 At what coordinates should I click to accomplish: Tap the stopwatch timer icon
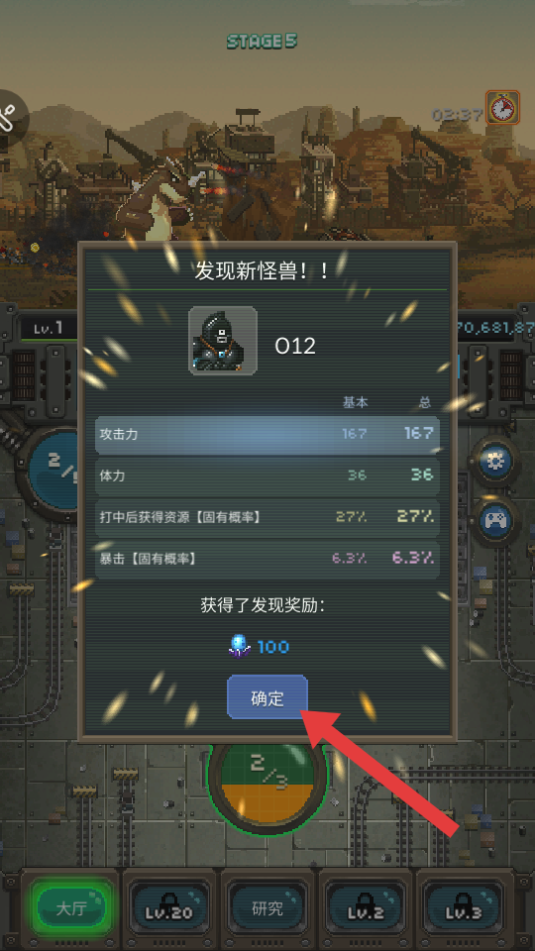(502, 108)
